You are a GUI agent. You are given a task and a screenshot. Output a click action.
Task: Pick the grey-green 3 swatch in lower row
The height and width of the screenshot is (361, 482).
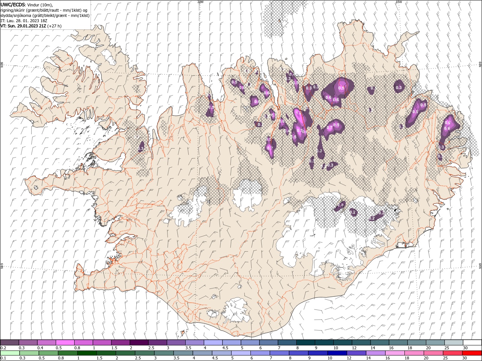coord(163,353)
